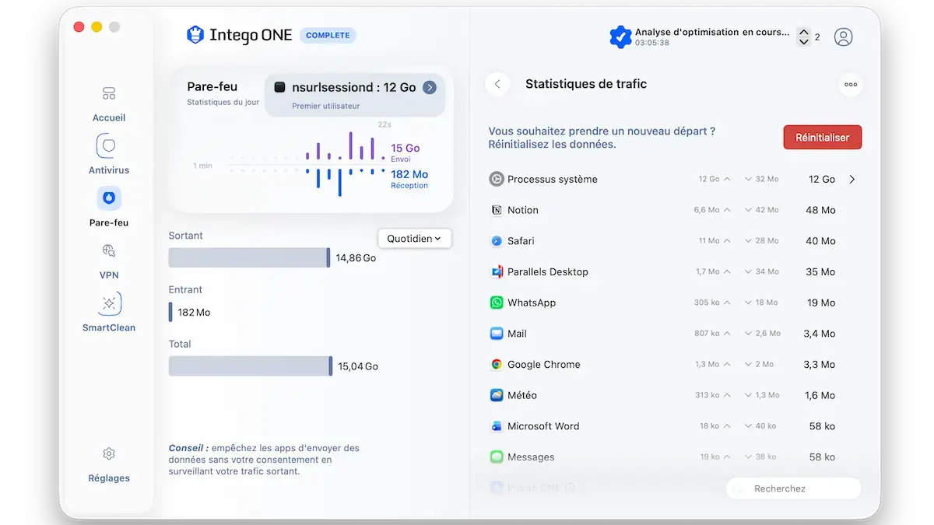934x525 pixels.
Task: Select the Safari row name
Action: click(x=521, y=241)
